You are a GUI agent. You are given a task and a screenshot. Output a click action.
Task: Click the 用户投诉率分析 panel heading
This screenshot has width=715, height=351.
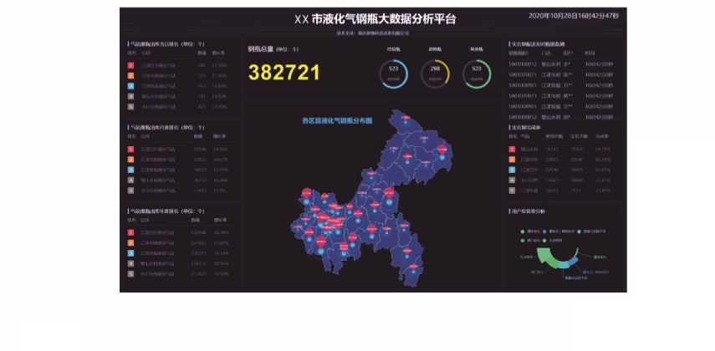tap(528, 211)
